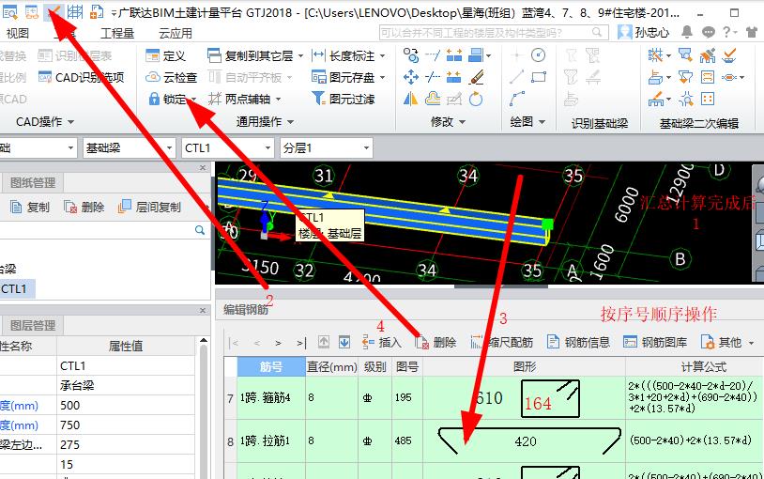The image size is (764, 479).
Task: Expand the 修改 group arrow
Action: [462, 122]
